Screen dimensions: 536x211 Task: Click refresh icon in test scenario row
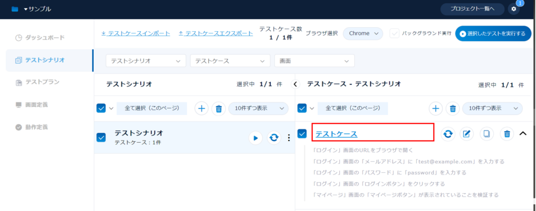pos(273,138)
